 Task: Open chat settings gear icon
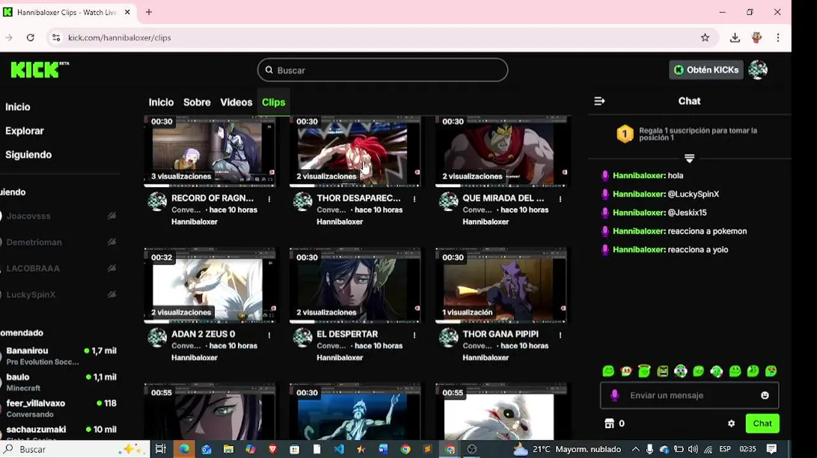point(731,423)
